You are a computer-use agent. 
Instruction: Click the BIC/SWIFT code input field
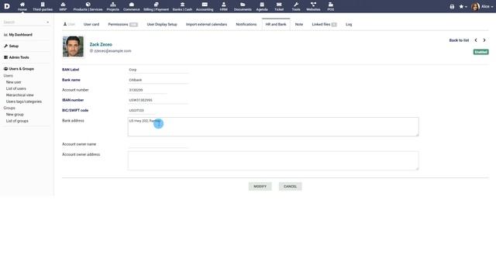pos(142,110)
